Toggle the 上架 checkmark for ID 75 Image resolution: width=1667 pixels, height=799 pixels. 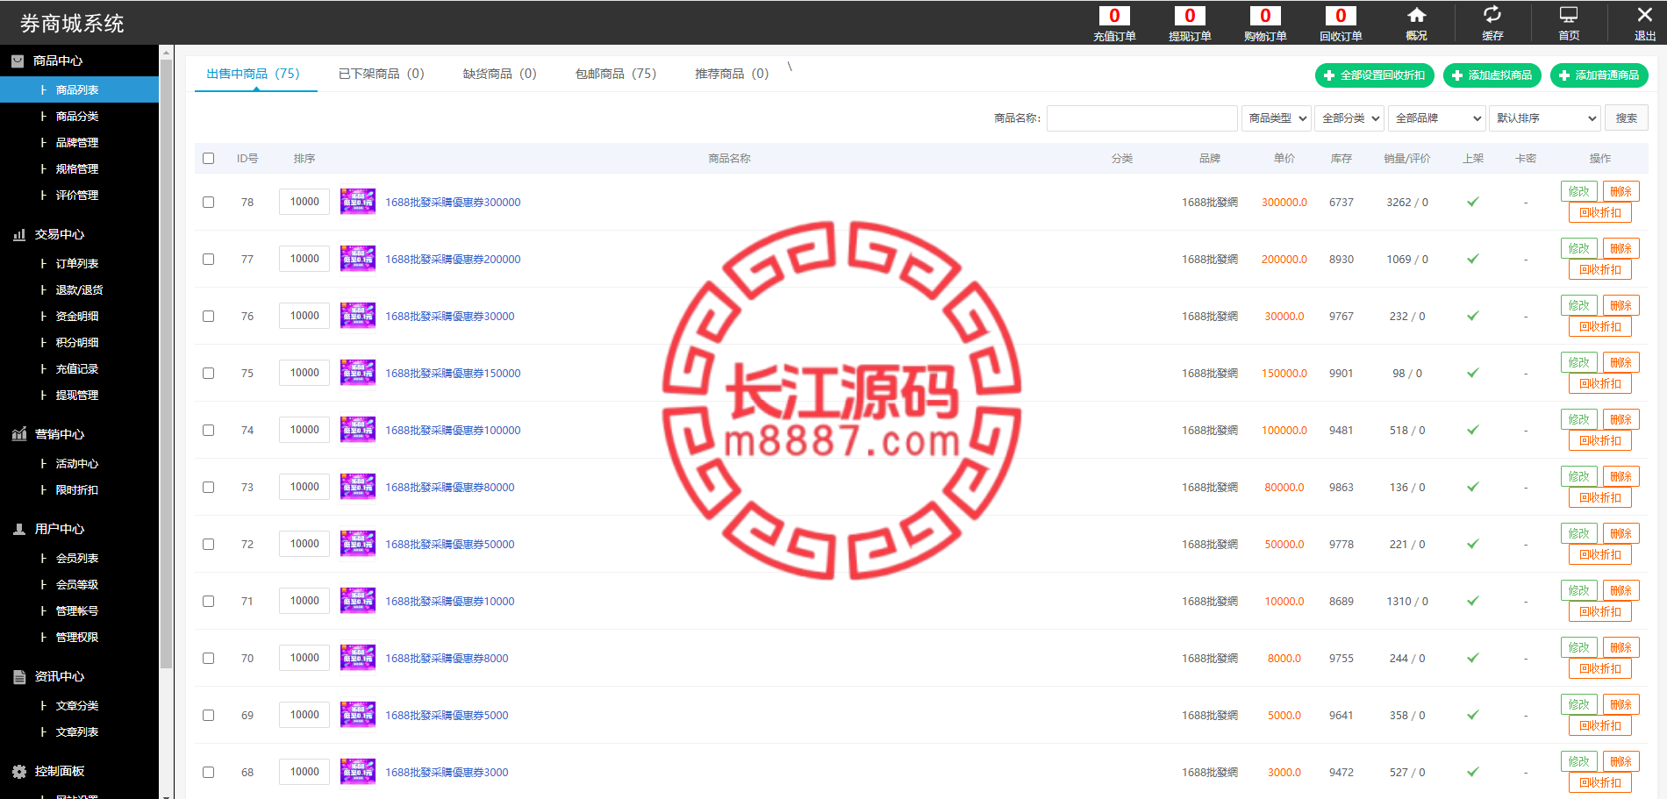pyautogui.click(x=1473, y=373)
